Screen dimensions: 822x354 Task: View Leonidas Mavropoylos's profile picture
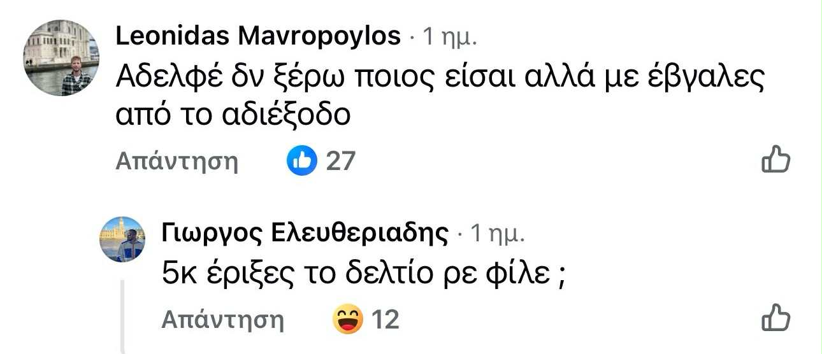tap(61, 58)
